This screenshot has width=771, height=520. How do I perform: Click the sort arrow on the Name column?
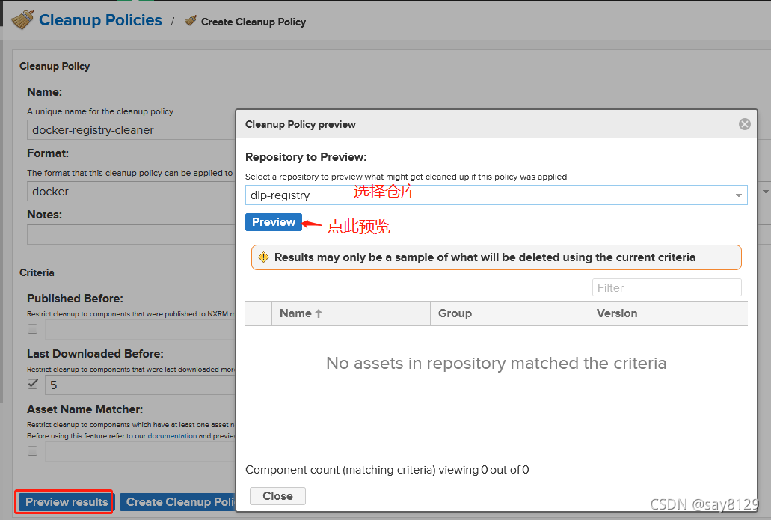pos(317,313)
